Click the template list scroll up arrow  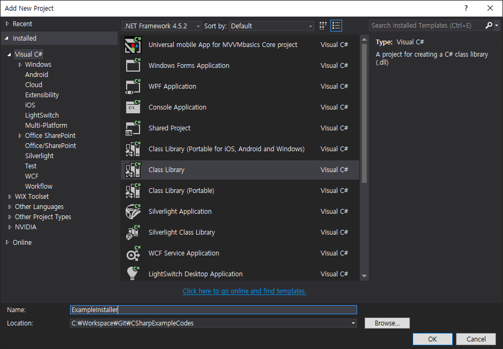point(364,40)
